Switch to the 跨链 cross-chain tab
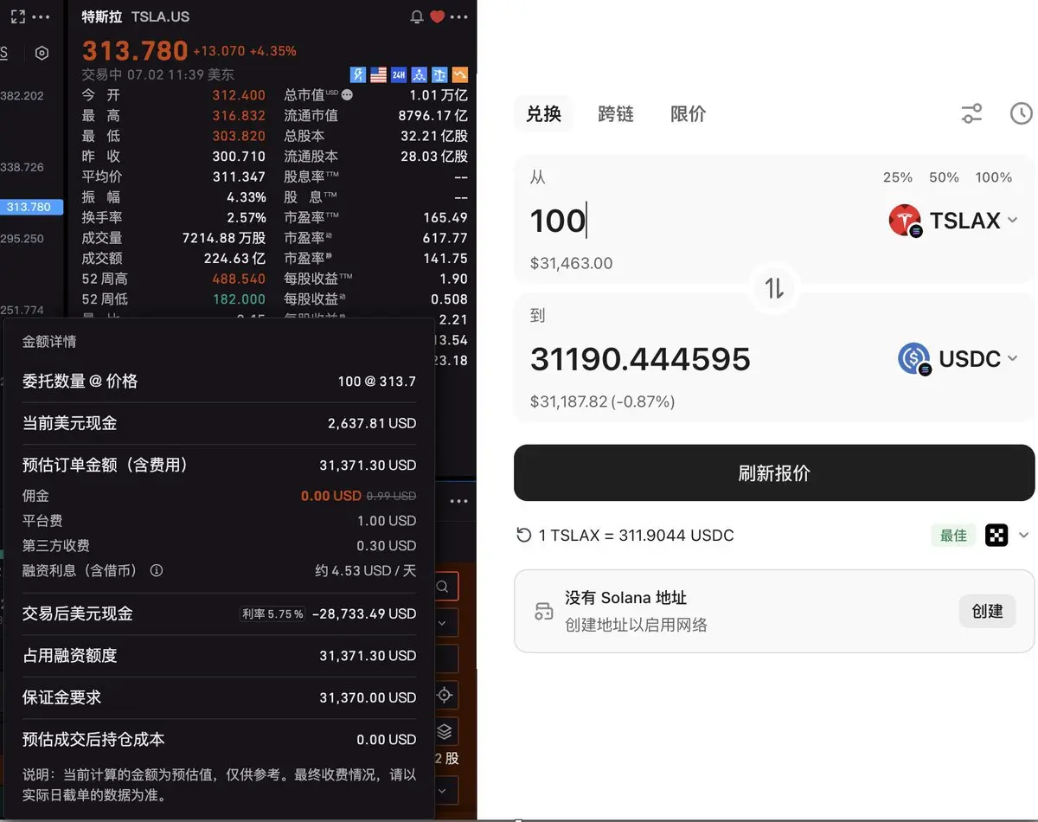 [x=616, y=114]
